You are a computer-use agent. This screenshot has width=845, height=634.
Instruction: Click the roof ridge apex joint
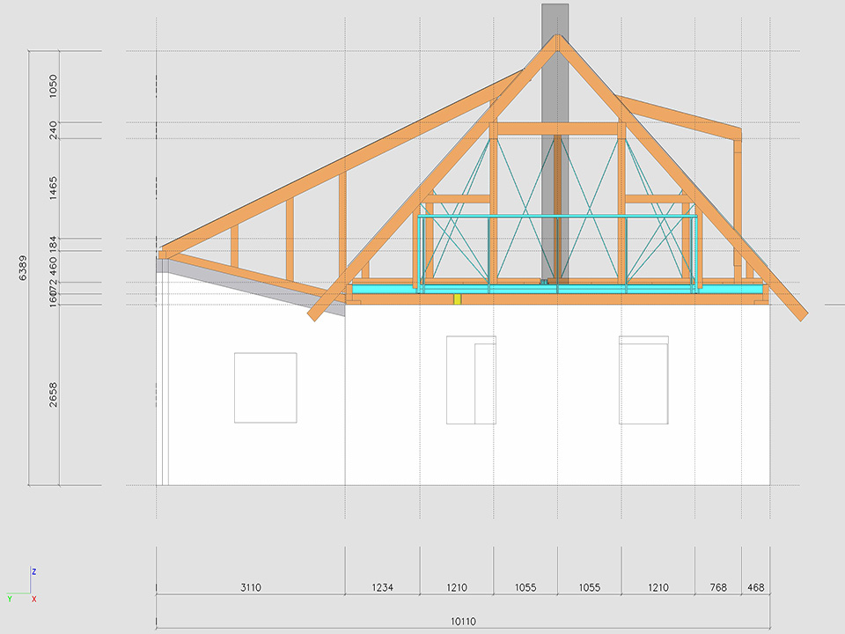(x=556, y=41)
